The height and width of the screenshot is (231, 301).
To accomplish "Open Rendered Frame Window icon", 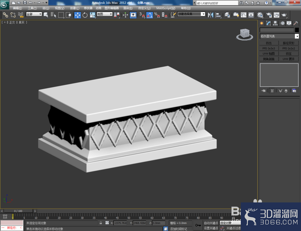I will click(x=276, y=15).
